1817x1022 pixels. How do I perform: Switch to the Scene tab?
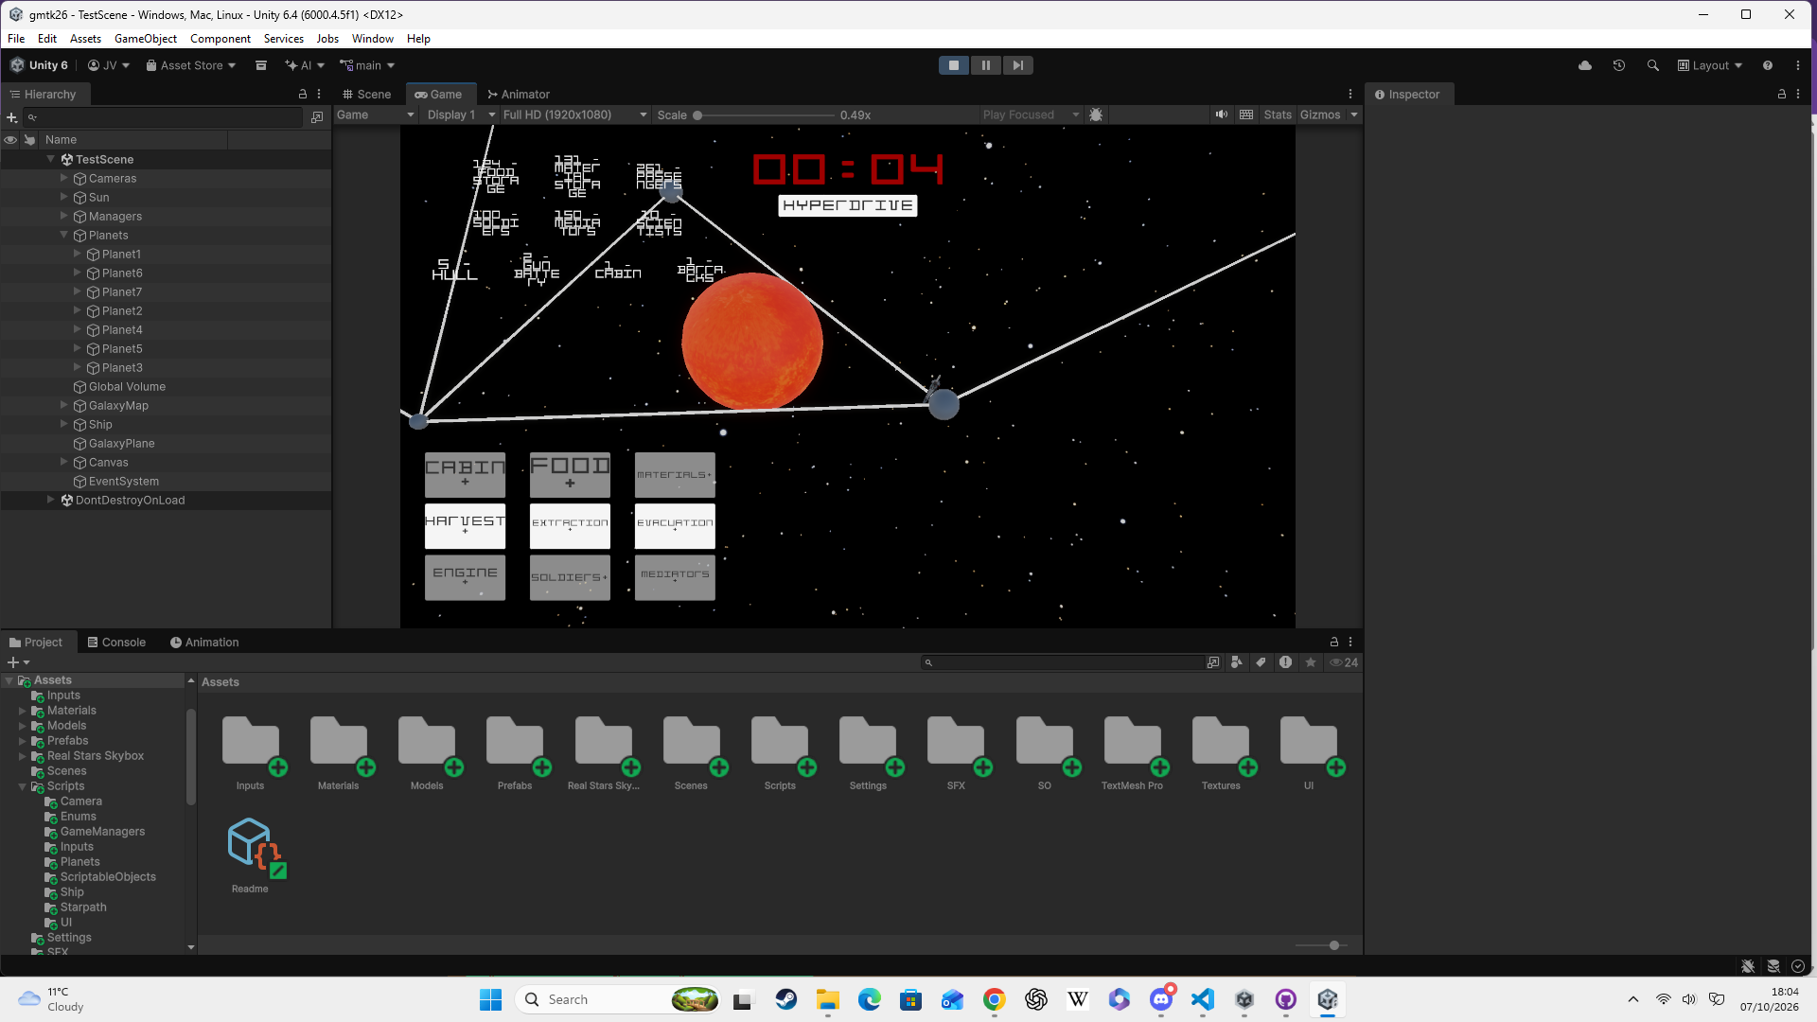coord(367,95)
